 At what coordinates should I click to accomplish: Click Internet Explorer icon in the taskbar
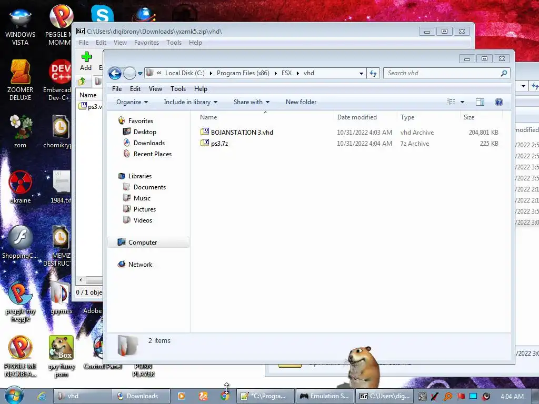click(42, 396)
